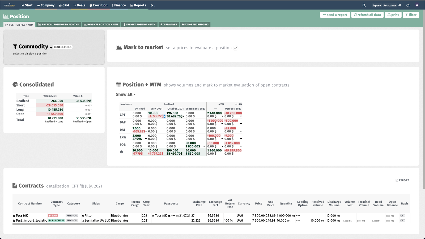Click the passport calendar icon before 21.07.21

pyautogui.click(x=177, y=216)
